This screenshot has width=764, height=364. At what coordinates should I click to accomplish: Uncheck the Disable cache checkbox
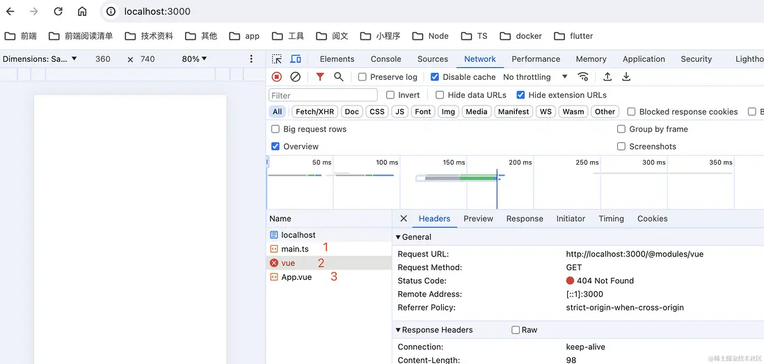click(435, 77)
